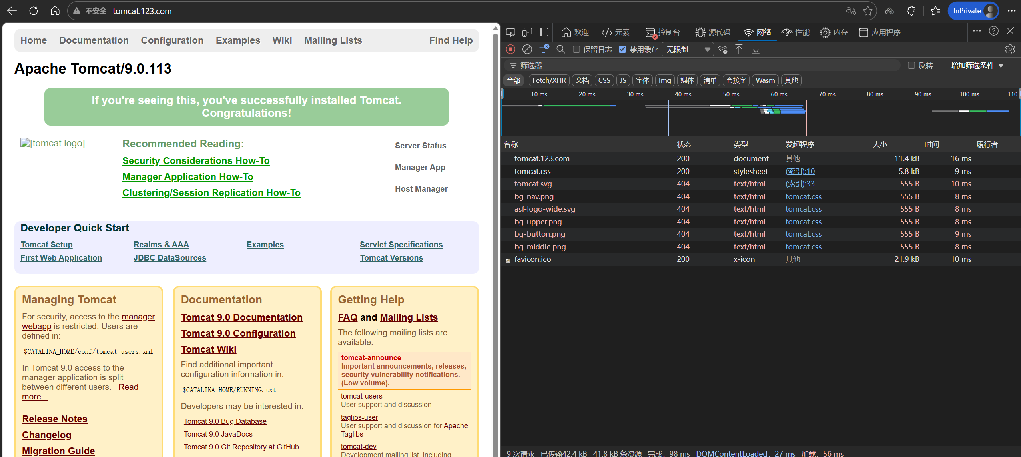The width and height of the screenshot is (1021, 457).
Task: Switch to the 元素 tab
Action: tap(616, 32)
